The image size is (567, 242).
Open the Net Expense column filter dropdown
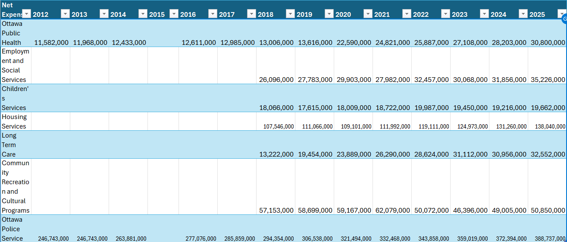[x=26, y=14]
